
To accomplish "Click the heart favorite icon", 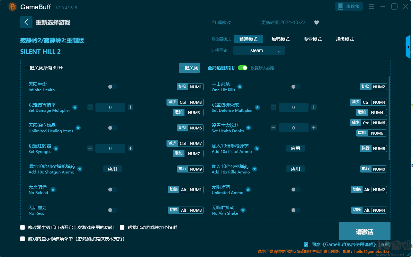I will tap(317, 22).
